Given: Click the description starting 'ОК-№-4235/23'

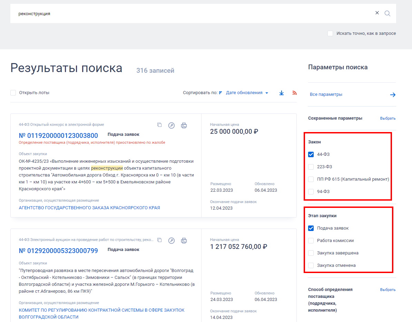Looking at the screenshot, I should 106,175.
